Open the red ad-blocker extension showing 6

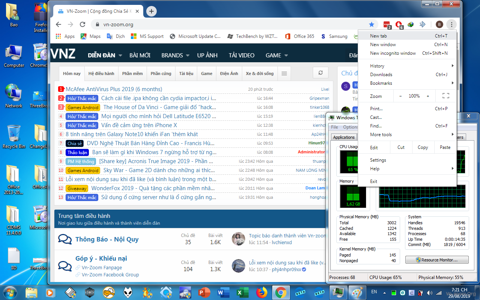click(x=399, y=25)
